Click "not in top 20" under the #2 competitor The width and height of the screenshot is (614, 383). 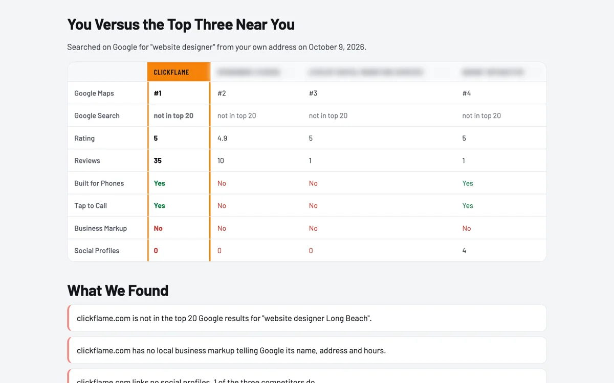tap(237, 116)
